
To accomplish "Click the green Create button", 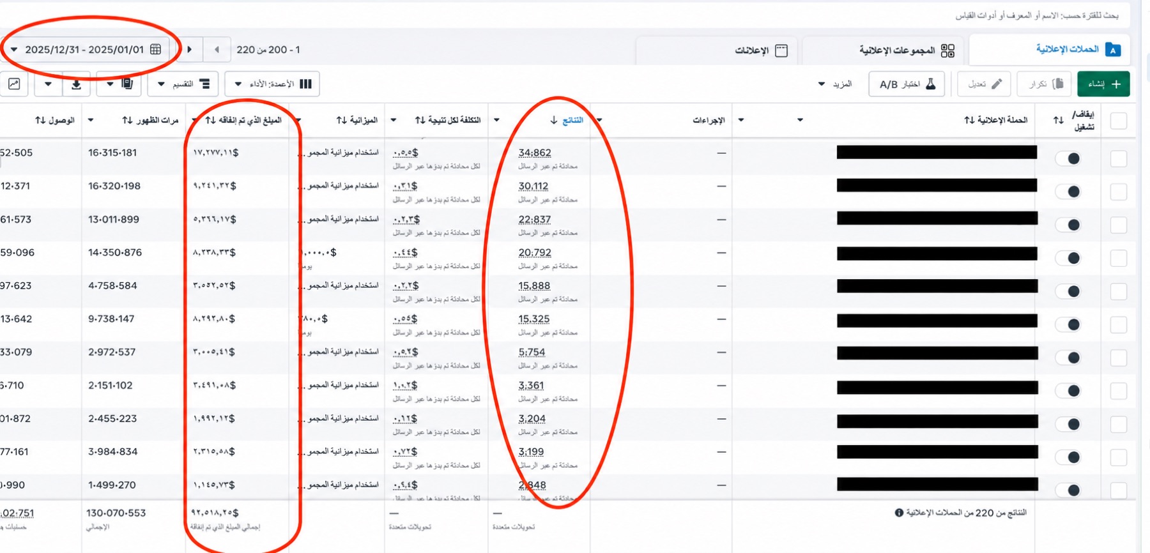I will pyautogui.click(x=1103, y=84).
